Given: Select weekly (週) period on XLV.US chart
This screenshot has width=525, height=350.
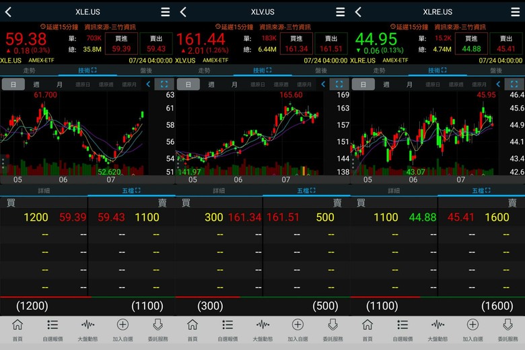Looking at the screenshot, I should click(211, 84).
